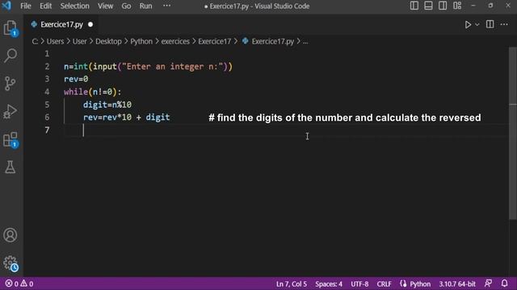
Task: Open the Run menu
Action: (145, 6)
